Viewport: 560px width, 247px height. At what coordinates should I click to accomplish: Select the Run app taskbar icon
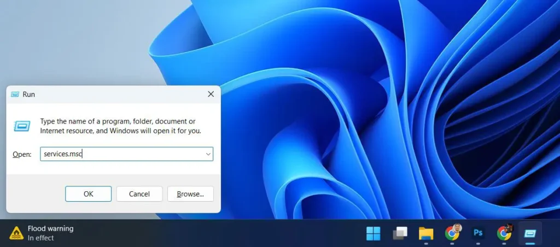pyautogui.click(x=530, y=234)
